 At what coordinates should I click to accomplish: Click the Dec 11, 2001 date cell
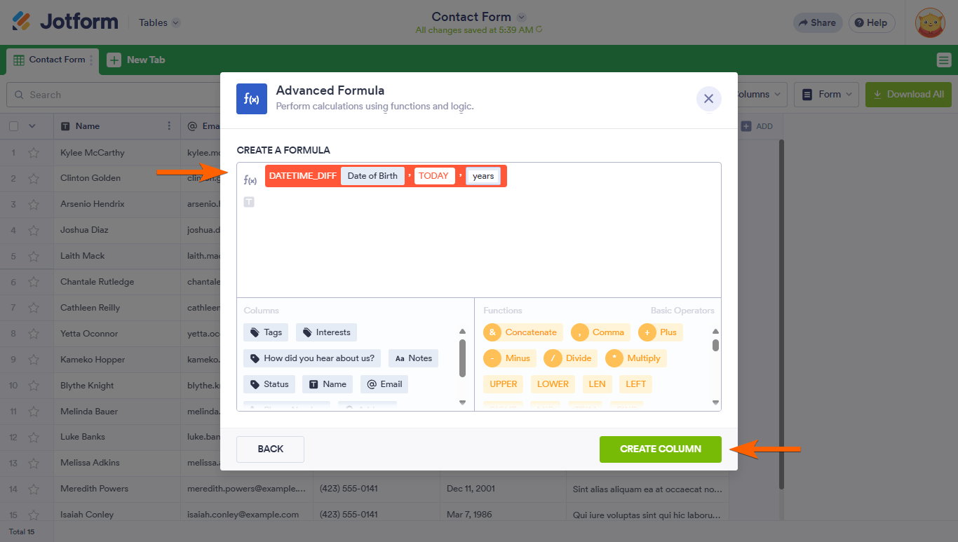[503, 489]
